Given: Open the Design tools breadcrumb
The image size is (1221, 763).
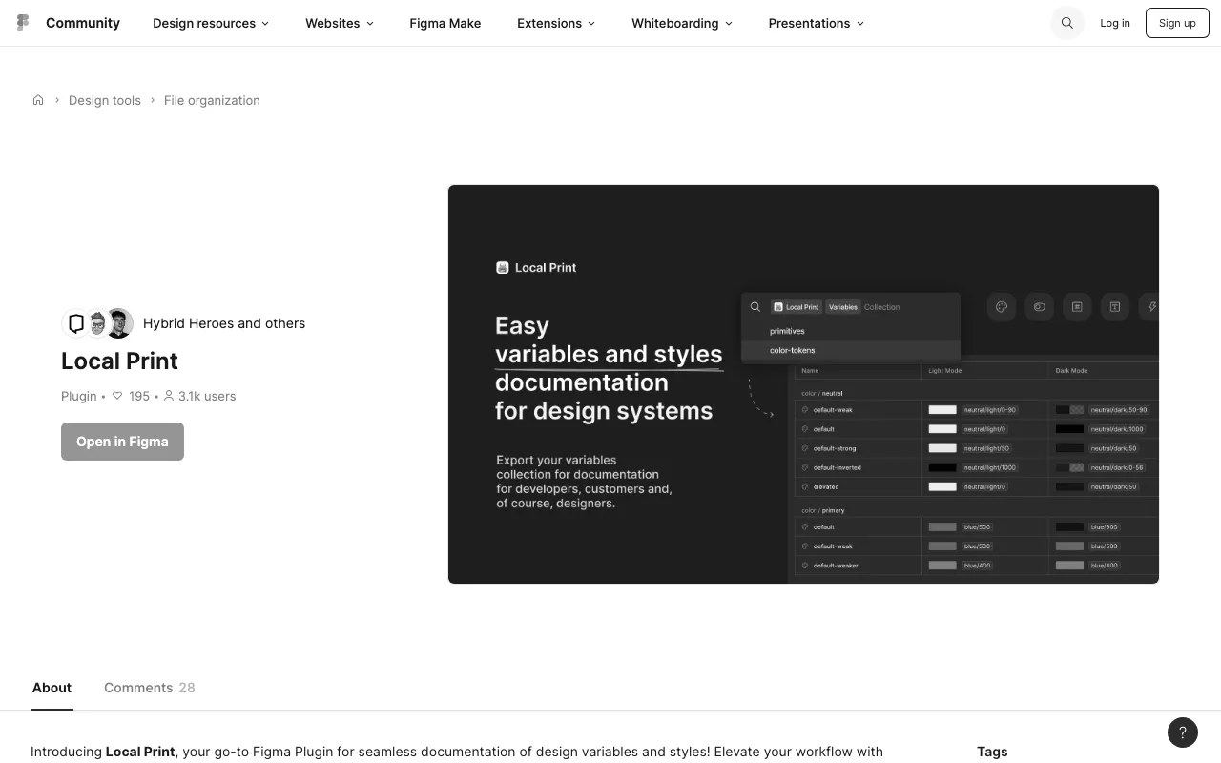Looking at the screenshot, I should coord(105,100).
